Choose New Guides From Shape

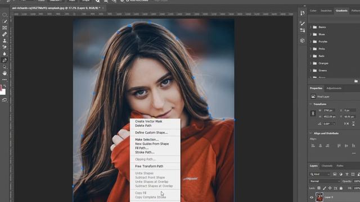tap(152, 144)
